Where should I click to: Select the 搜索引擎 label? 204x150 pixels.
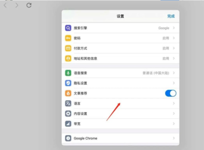[x=80, y=28]
